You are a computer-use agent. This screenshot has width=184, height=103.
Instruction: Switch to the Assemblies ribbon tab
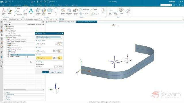tap(18, 5)
